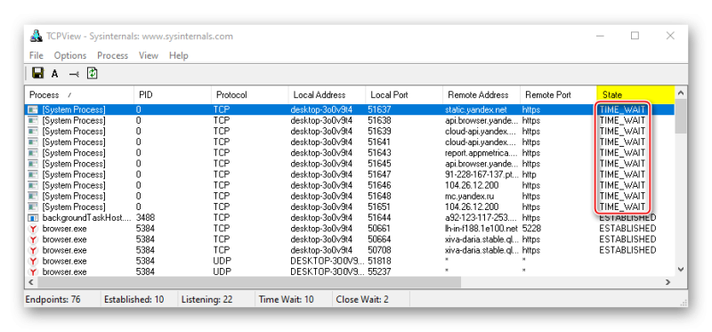Viewport: 712px width, 332px height.
Task: Click the vertical scrollbar thumb
Action: [x=681, y=117]
